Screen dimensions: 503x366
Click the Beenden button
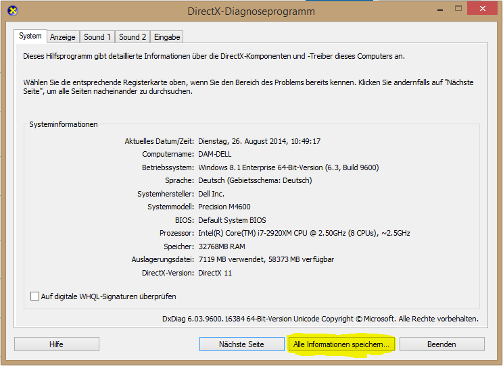(x=441, y=344)
